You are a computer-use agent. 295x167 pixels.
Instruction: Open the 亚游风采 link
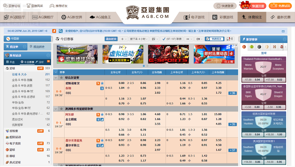click(35, 6)
